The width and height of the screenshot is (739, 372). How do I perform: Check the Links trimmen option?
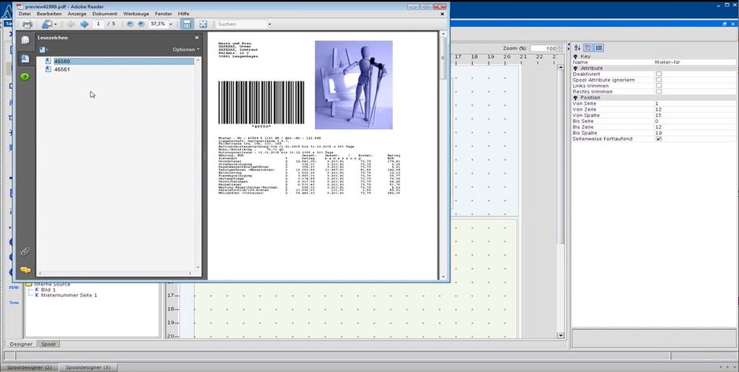(x=659, y=86)
